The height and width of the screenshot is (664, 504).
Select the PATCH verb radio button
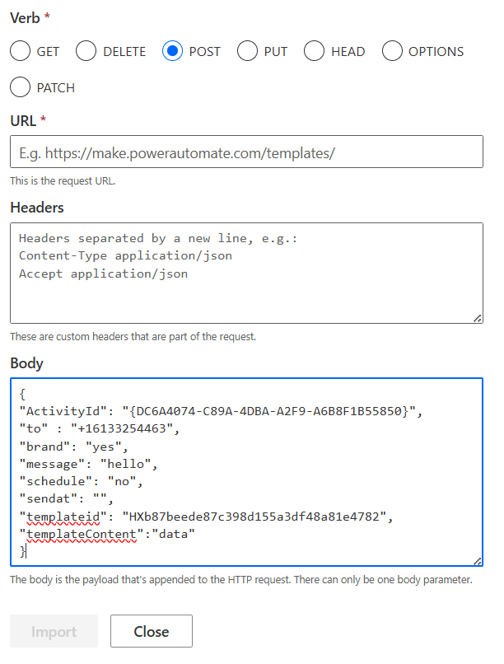(x=21, y=87)
